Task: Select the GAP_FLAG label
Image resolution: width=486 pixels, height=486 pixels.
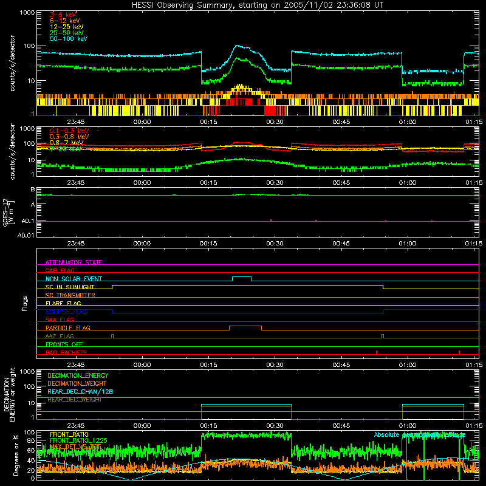Action: (x=60, y=270)
